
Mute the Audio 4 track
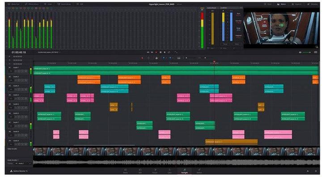coord(26,99)
